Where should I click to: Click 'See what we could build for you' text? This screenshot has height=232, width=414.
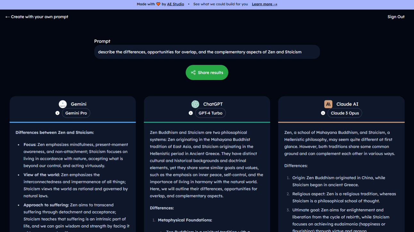(x=220, y=4)
